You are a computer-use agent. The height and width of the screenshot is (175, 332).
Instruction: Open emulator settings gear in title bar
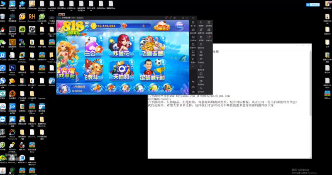tap(175, 18)
